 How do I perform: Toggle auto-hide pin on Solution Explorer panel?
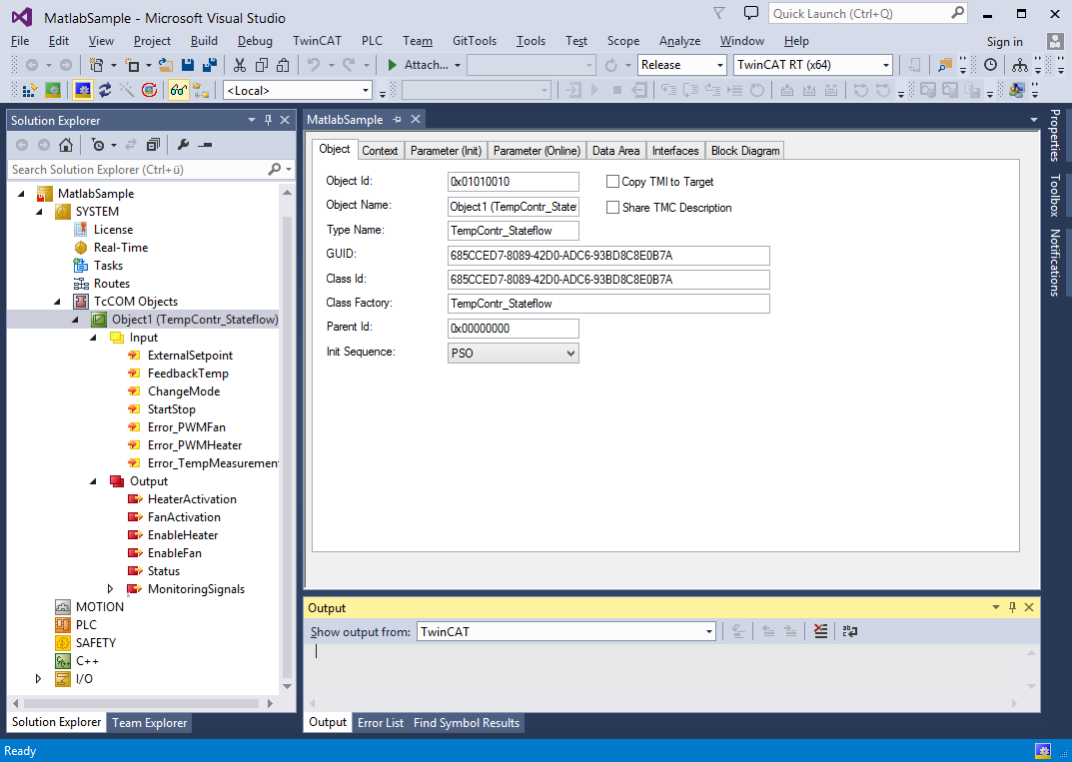coord(268,120)
